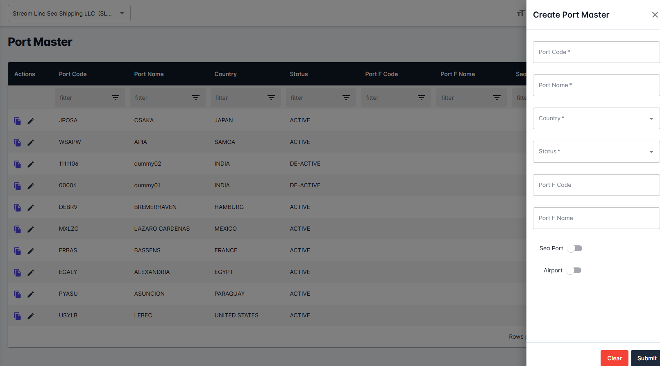This screenshot has height=366, width=660.
Task: Sort by Status column header
Action: pyautogui.click(x=299, y=74)
